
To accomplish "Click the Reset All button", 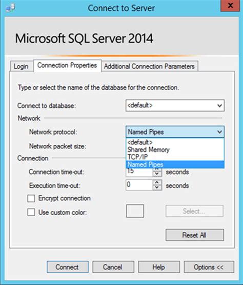I will [194, 235].
